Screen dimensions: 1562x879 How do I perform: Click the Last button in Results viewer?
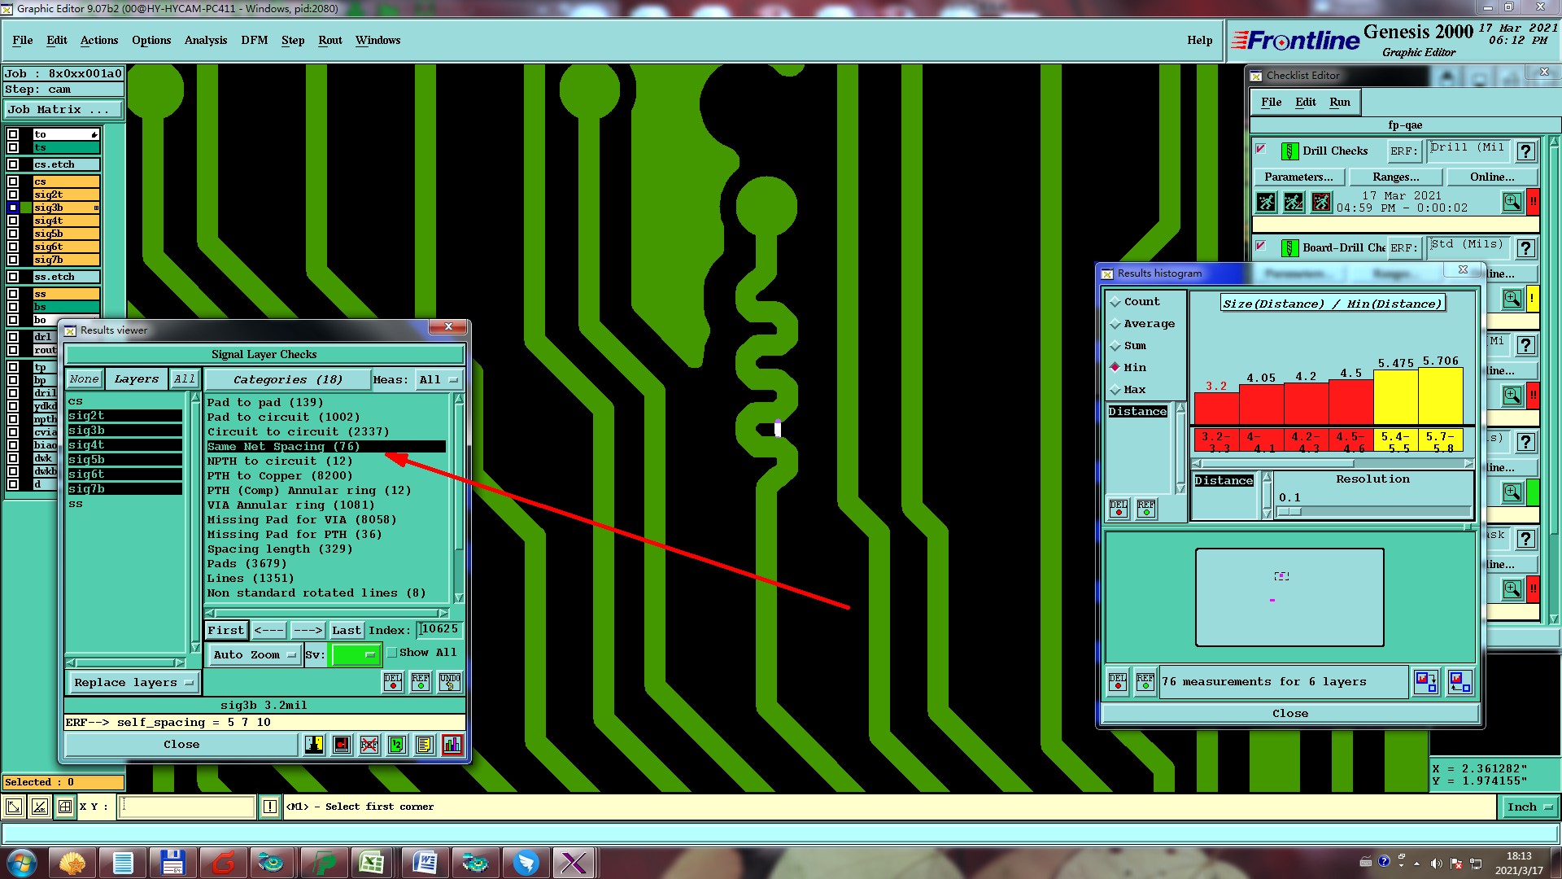pyautogui.click(x=346, y=631)
